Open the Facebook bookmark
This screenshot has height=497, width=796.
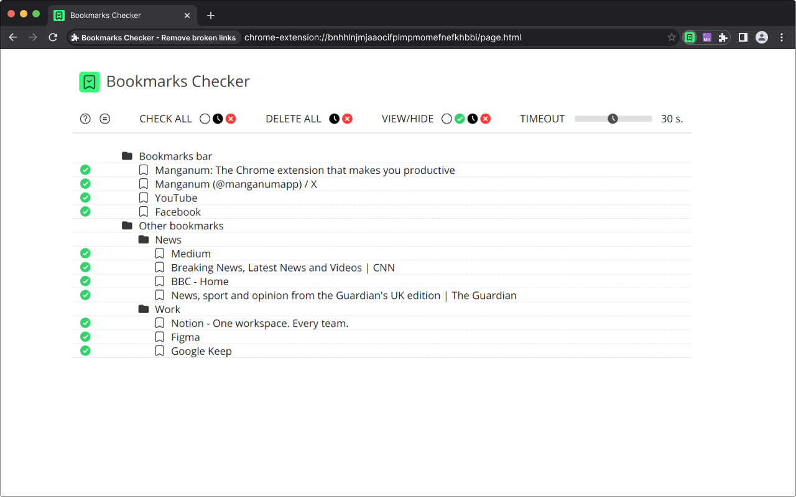178,212
